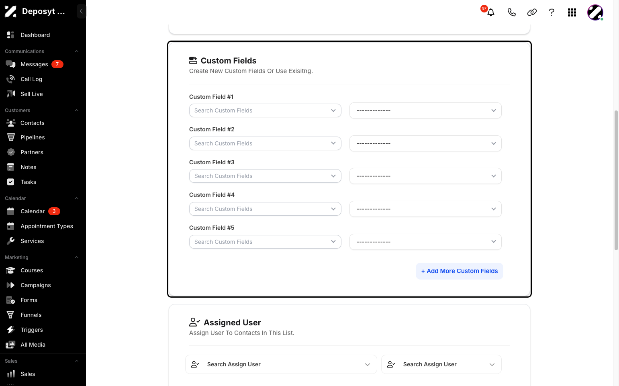Open the right Search Assign User dropdown
The height and width of the screenshot is (386, 619).
coord(441,364)
